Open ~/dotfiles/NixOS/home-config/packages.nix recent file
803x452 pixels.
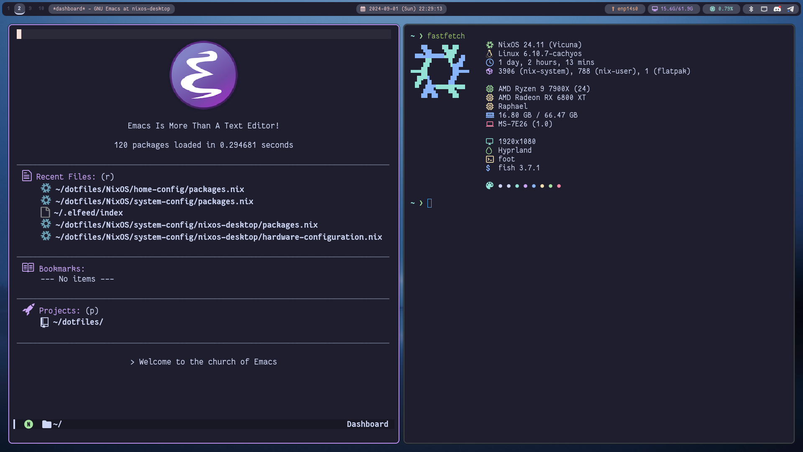click(149, 189)
